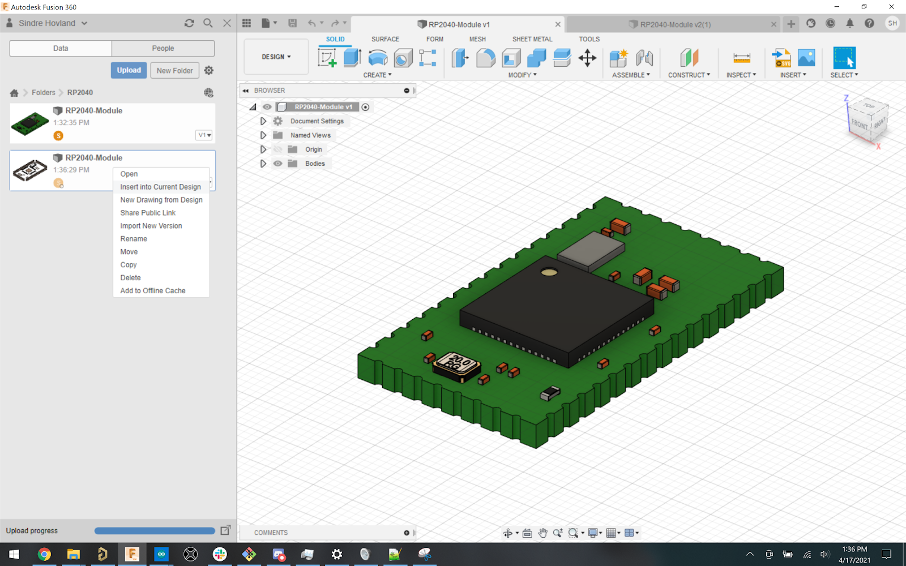Click the Extrude tool icon
The width and height of the screenshot is (906, 566).
[352, 58]
